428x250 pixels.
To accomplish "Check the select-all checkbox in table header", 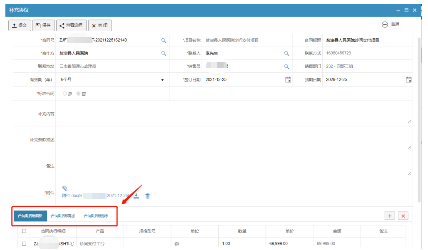I will (x=24, y=231).
